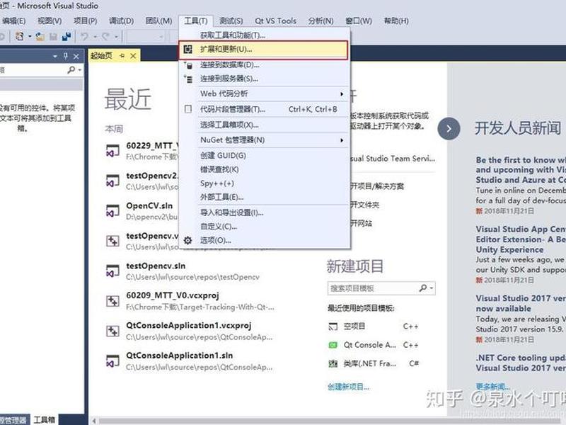Image resolution: width=566 pixels, height=425 pixels.
Task: Click the QtConsoleApplication1.vcxproj project icon
Action: pyautogui.click(x=112, y=331)
